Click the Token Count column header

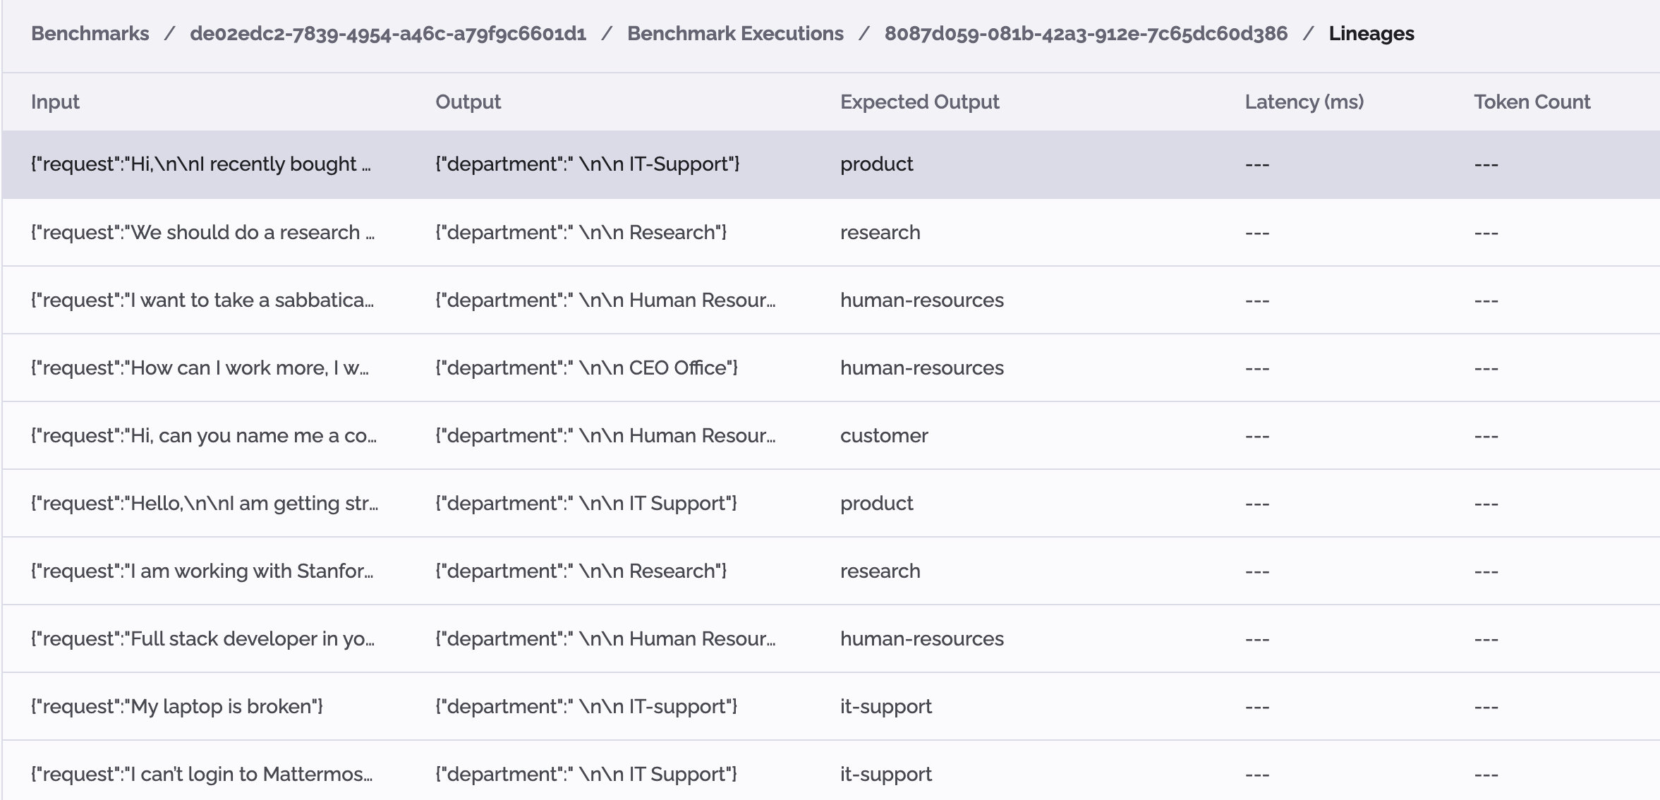pyautogui.click(x=1532, y=102)
